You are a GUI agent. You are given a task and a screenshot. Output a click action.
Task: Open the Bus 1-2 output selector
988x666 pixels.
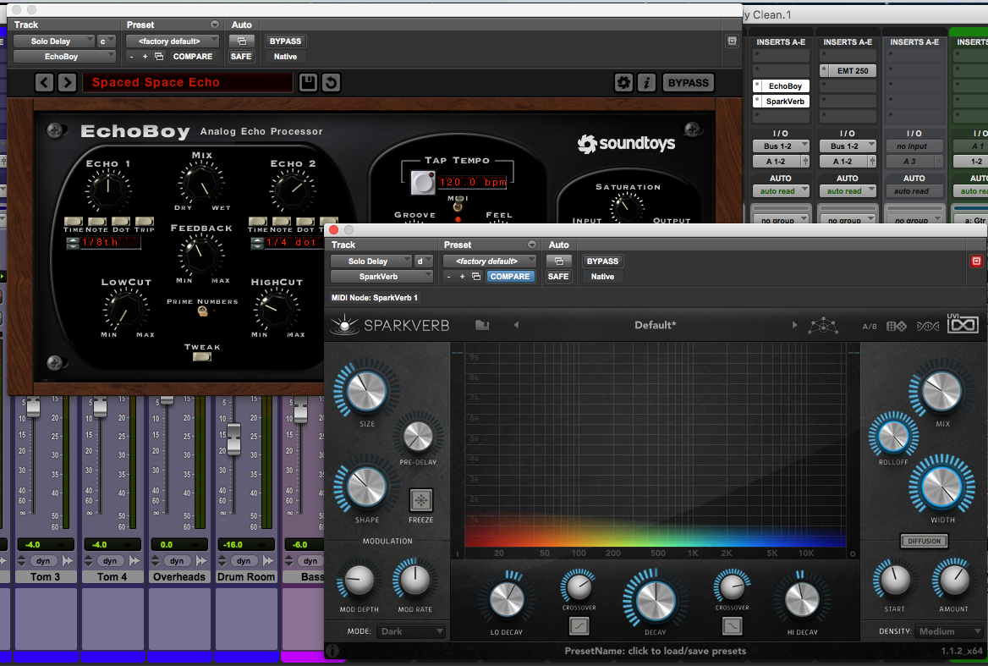[780, 145]
